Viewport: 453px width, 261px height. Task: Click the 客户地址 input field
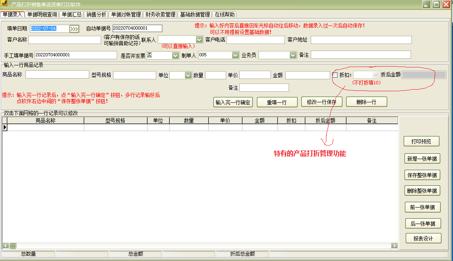tap(361, 40)
